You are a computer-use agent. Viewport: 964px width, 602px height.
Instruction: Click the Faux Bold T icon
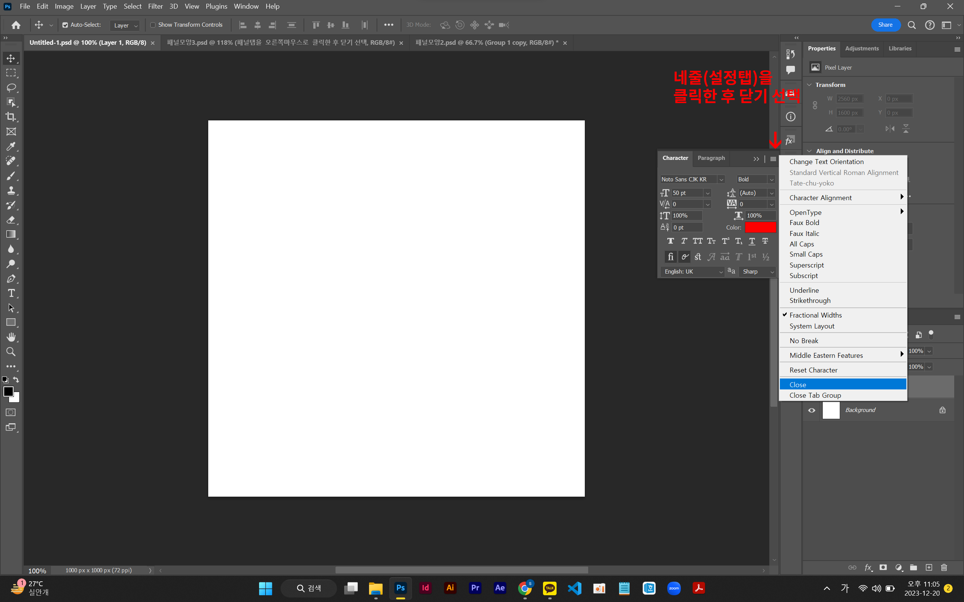point(671,241)
